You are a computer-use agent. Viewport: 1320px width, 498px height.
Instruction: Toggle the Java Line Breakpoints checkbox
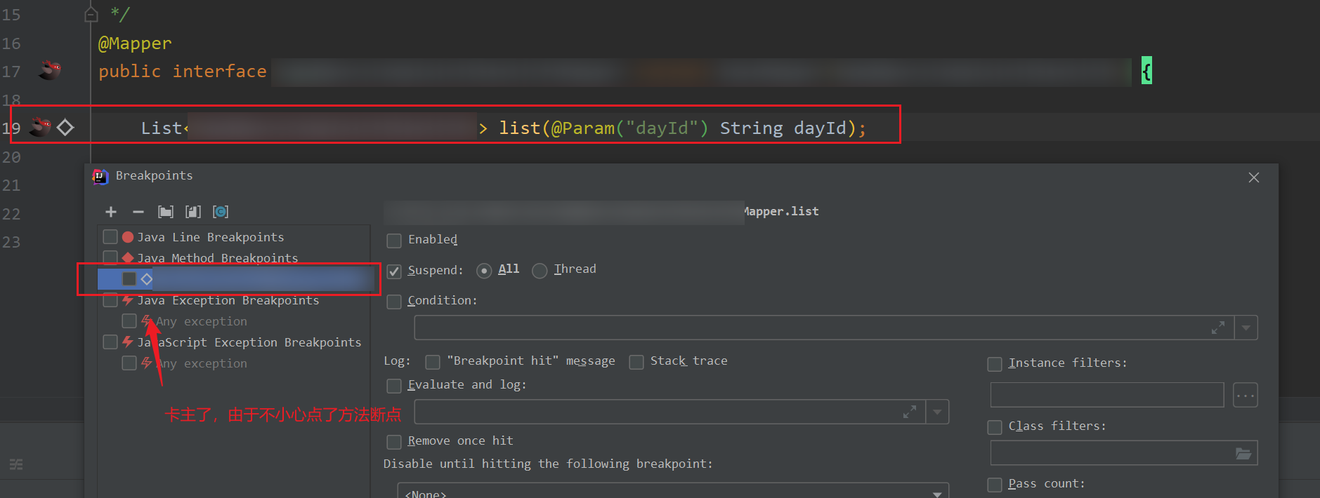click(x=110, y=237)
